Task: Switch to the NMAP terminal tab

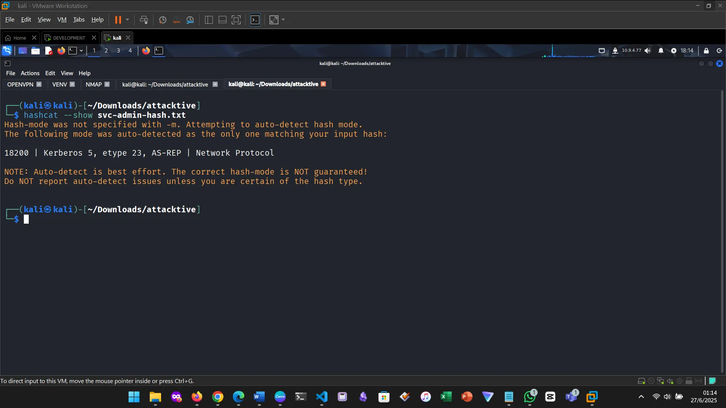Action: (93, 84)
